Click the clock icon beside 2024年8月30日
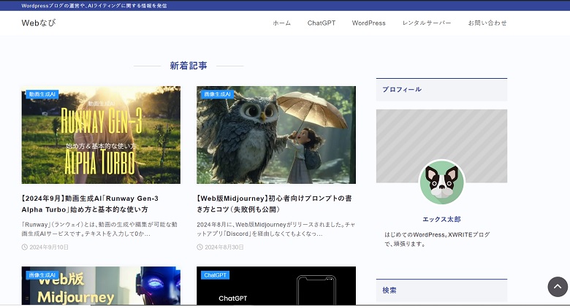Screen dimensions: 570x308 pyautogui.click(x=200, y=247)
